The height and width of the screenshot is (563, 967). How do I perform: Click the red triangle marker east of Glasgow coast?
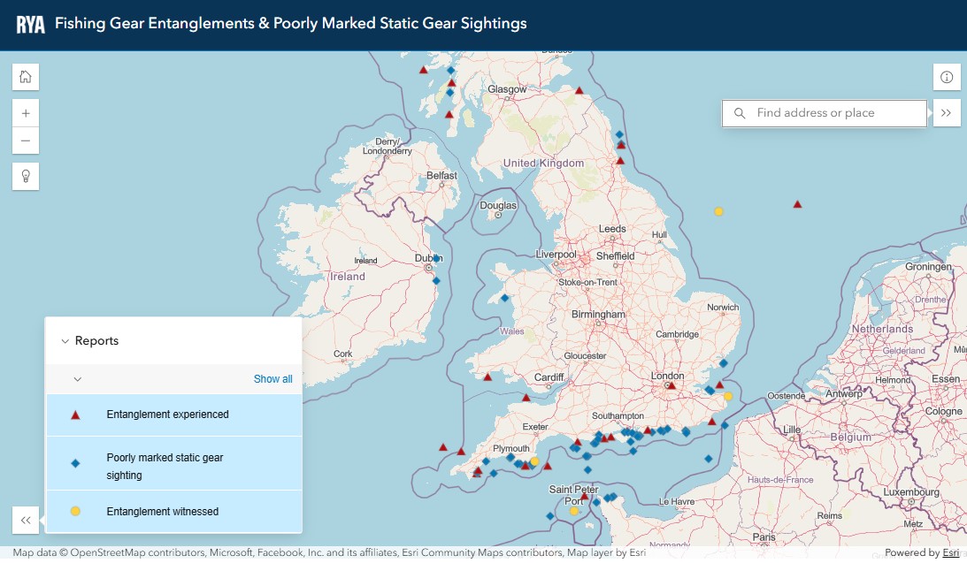pyautogui.click(x=579, y=90)
